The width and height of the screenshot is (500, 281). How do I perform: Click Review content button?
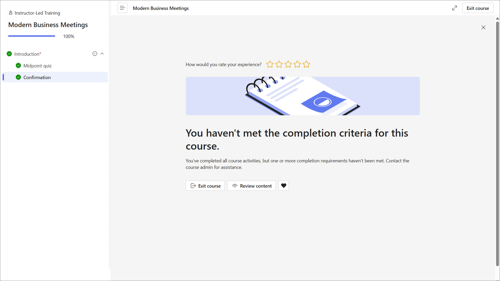click(252, 186)
